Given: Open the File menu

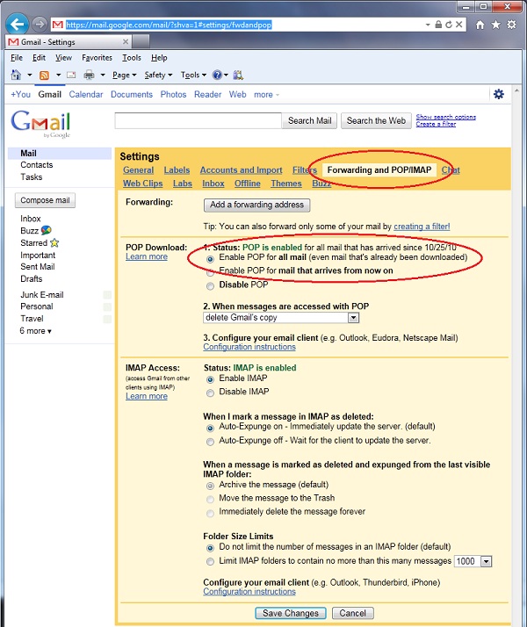Looking at the screenshot, I should pos(17,58).
